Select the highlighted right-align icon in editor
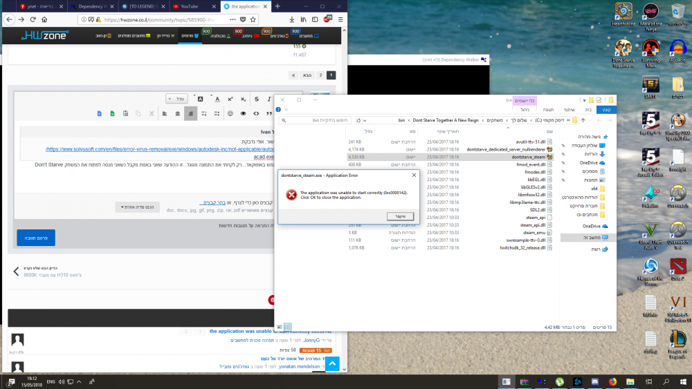This screenshot has height=389, width=692. pos(191,114)
